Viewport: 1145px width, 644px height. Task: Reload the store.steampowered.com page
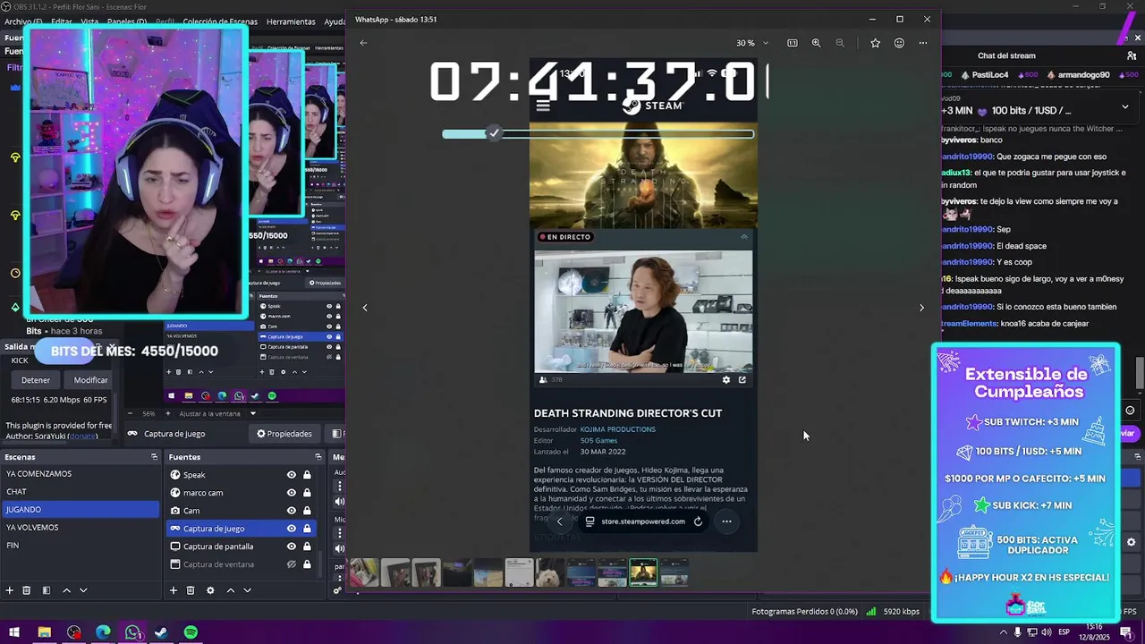pyautogui.click(x=698, y=521)
